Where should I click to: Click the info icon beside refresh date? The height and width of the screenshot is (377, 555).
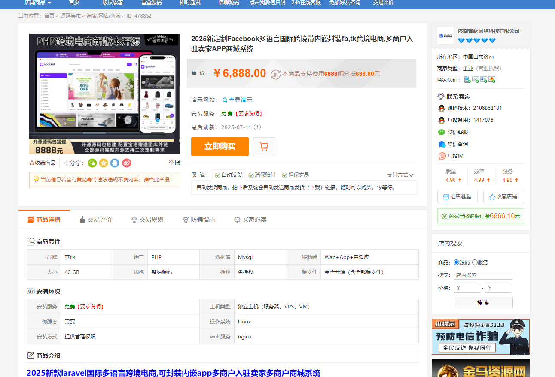257,127
